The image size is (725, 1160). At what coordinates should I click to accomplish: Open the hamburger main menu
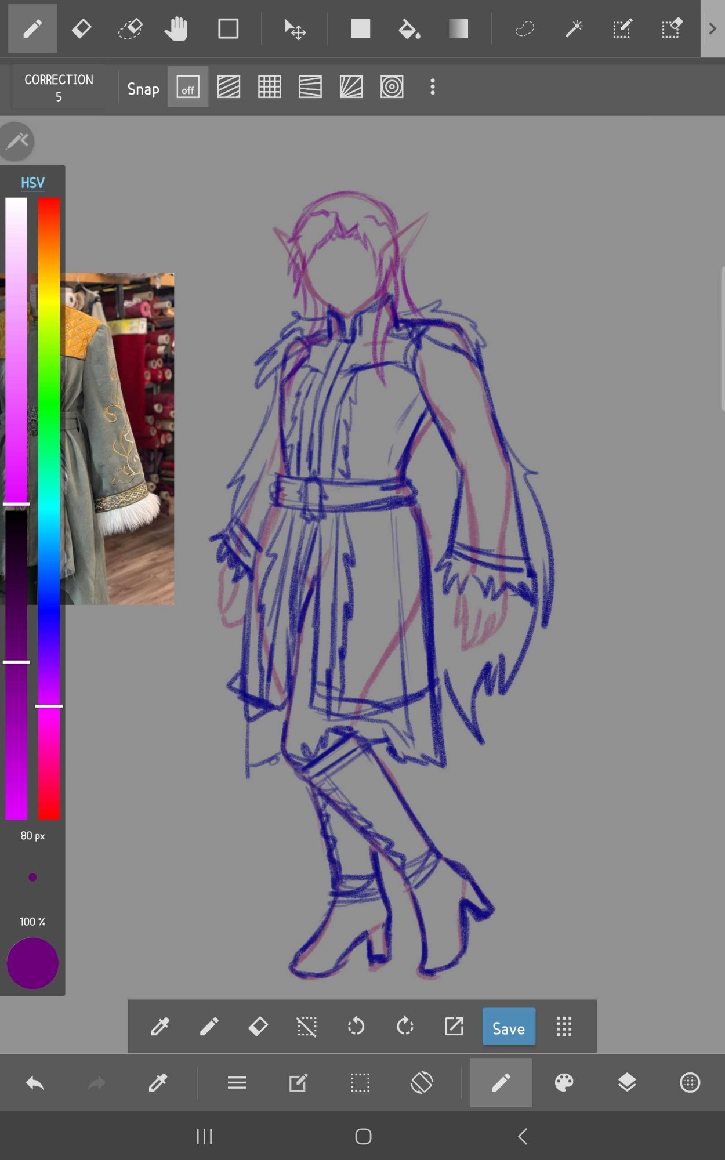pos(237,1082)
